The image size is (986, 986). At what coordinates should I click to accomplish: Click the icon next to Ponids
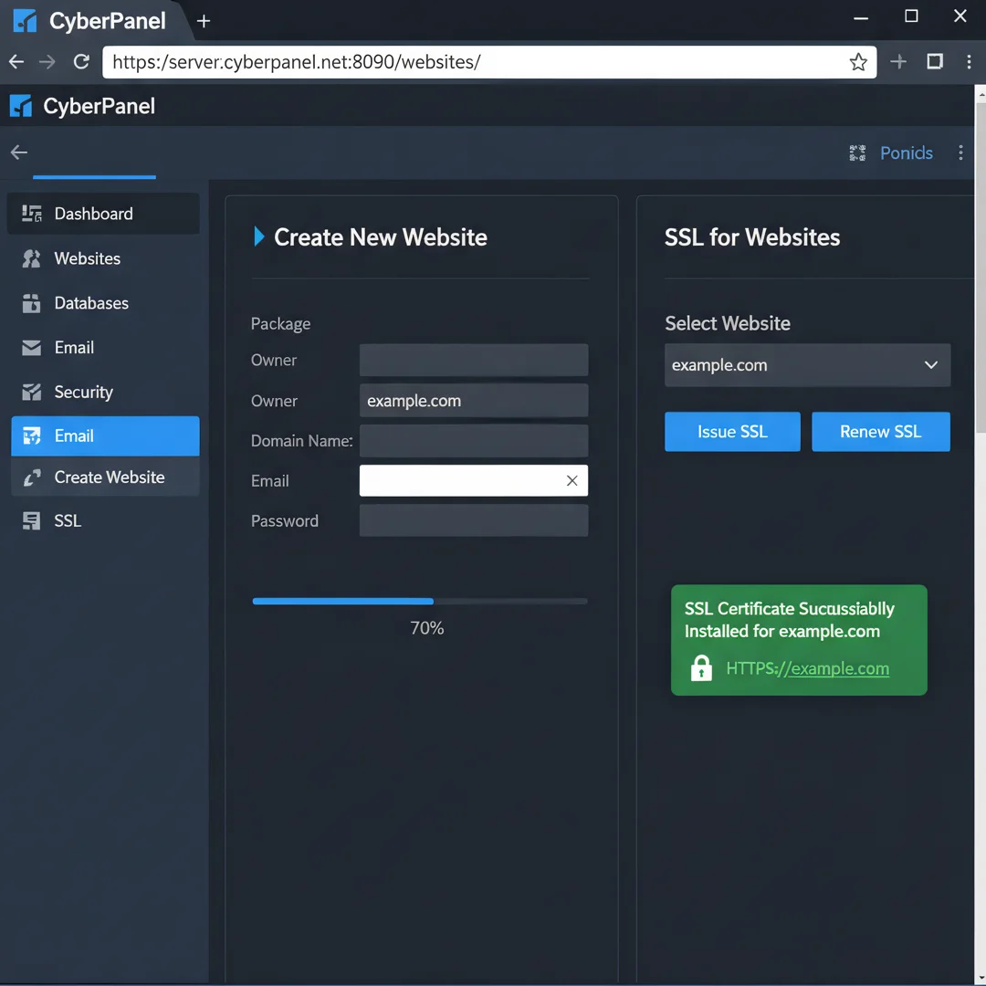857,152
